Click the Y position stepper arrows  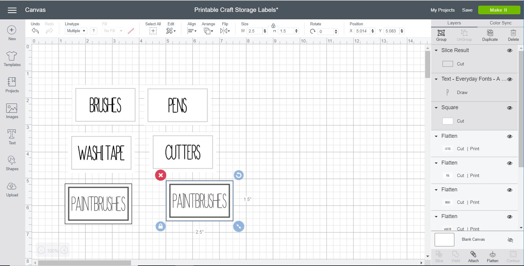(402, 31)
